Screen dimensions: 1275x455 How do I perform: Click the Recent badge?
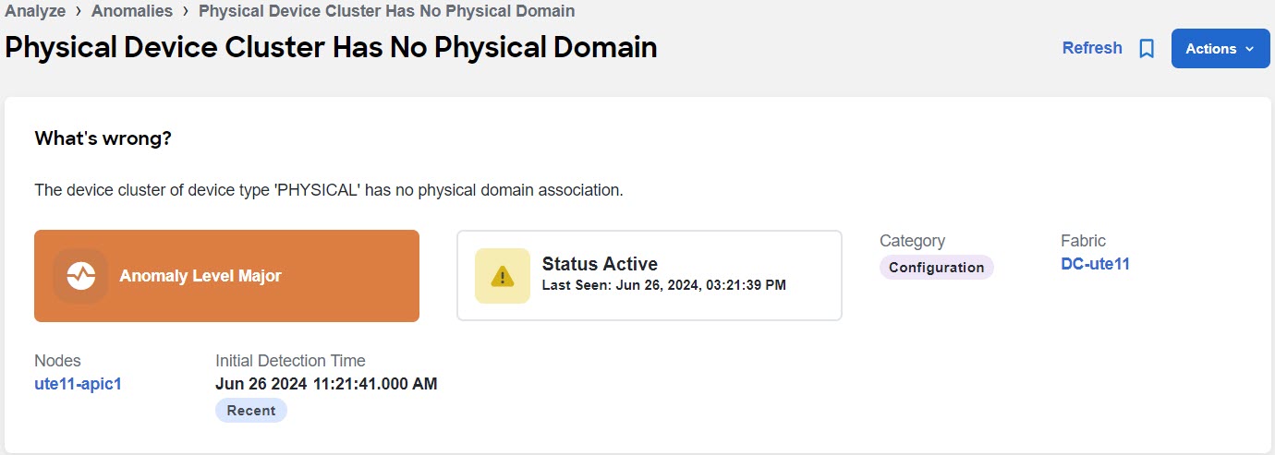[251, 411]
